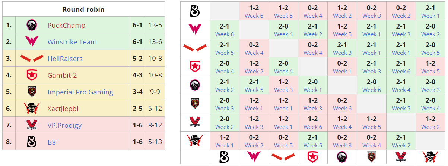Click the Winstrike logo in the crosstable's bottom row
The width and height of the screenshot is (448, 166).
click(x=254, y=157)
